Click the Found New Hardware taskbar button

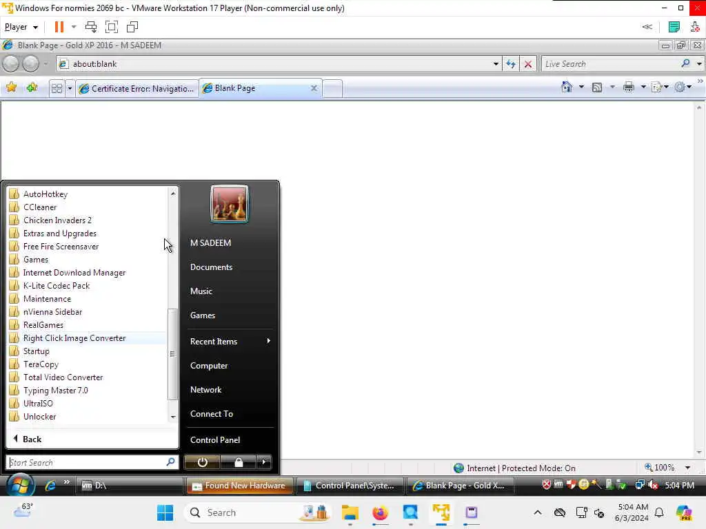[239, 486]
